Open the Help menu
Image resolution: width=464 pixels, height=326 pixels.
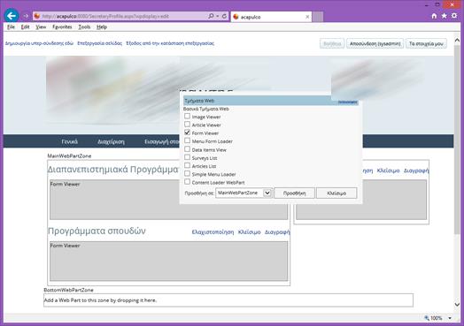[102, 27]
